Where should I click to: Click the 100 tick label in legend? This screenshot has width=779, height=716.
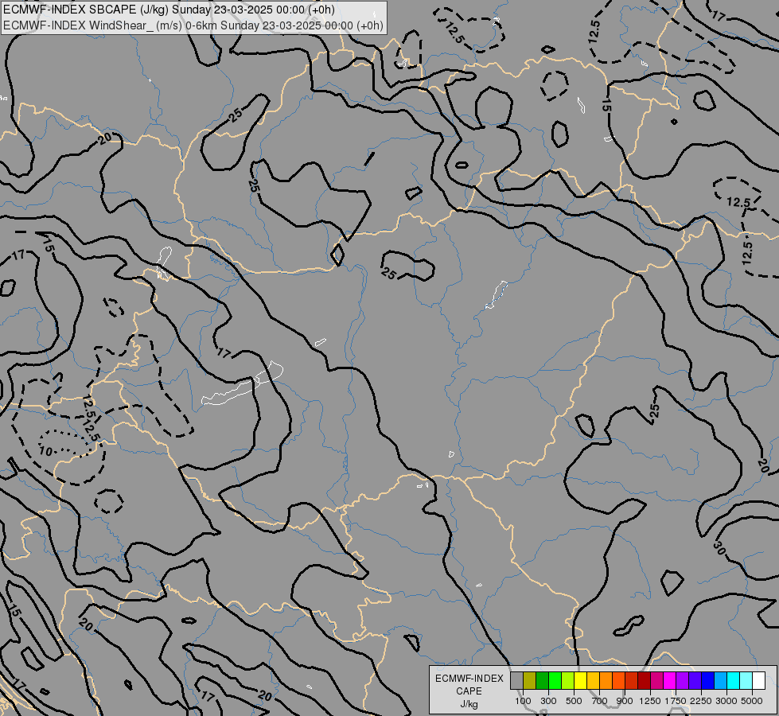(x=523, y=701)
